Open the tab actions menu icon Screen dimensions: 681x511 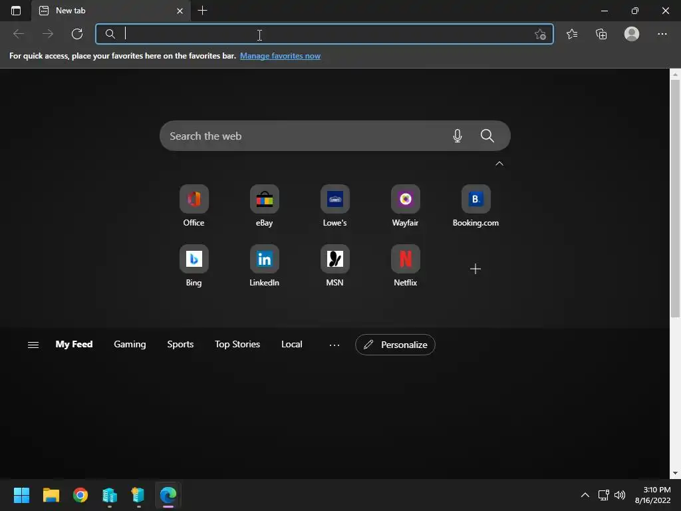click(x=16, y=11)
